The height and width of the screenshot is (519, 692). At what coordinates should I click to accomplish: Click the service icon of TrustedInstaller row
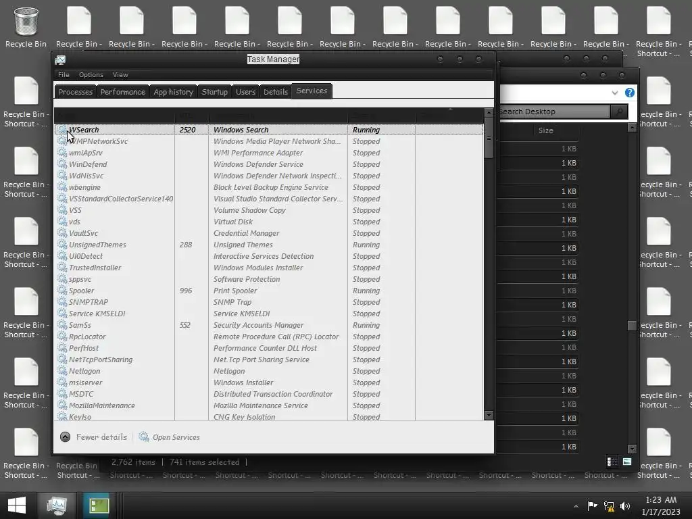tap(62, 267)
